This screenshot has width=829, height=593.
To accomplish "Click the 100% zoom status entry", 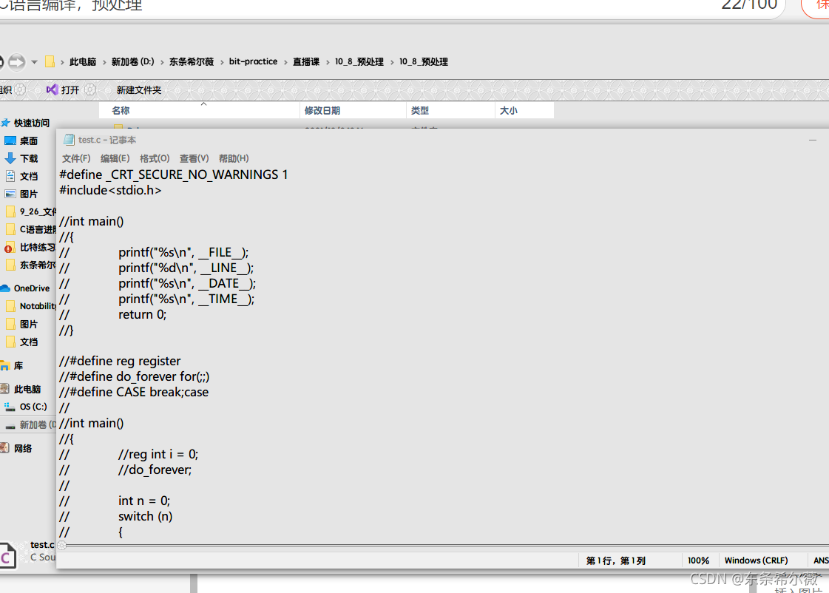I will click(x=698, y=560).
